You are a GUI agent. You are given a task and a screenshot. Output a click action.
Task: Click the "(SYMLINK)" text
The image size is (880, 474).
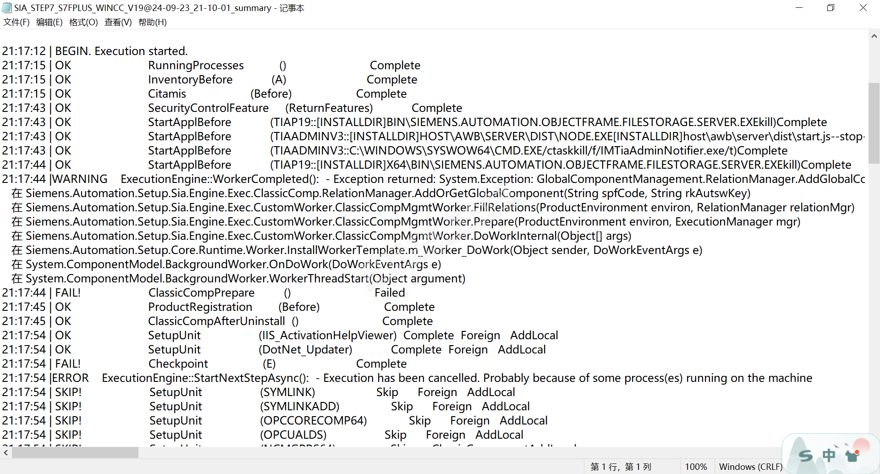coord(287,392)
